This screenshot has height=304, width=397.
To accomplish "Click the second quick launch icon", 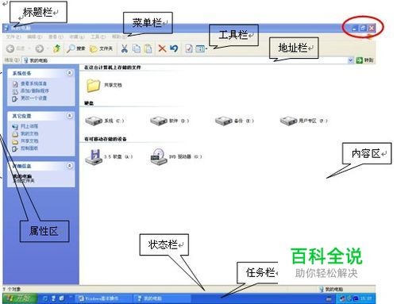I will (x=53, y=298).
